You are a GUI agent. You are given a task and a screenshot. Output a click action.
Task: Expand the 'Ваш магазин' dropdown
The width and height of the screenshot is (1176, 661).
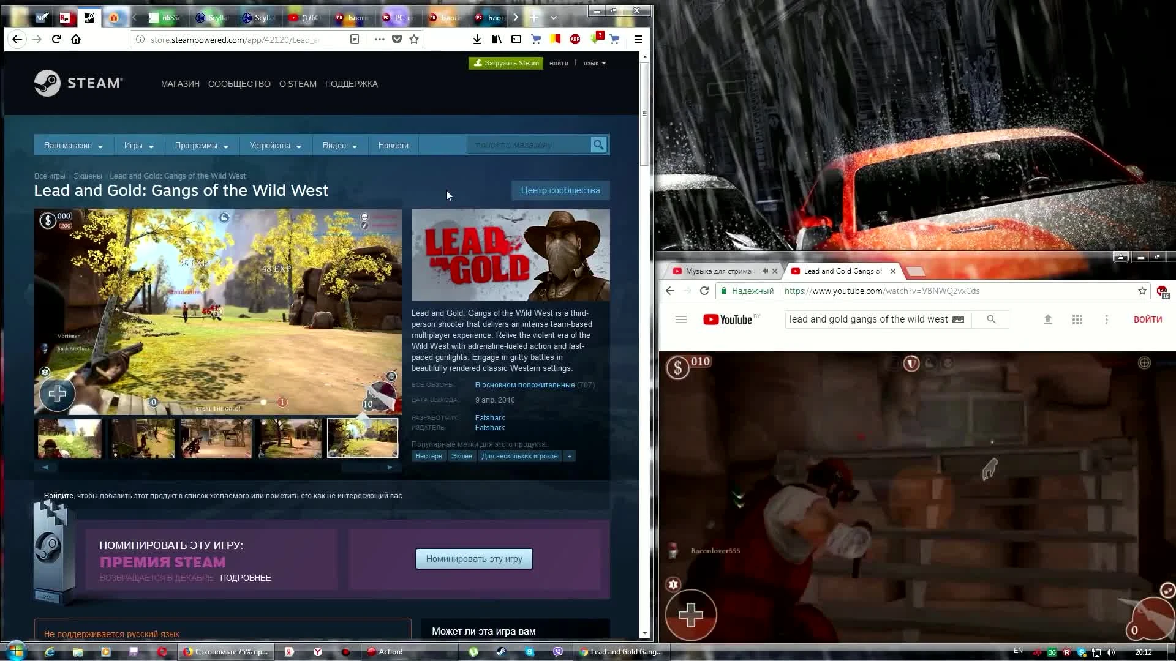(x=73, y=146)
